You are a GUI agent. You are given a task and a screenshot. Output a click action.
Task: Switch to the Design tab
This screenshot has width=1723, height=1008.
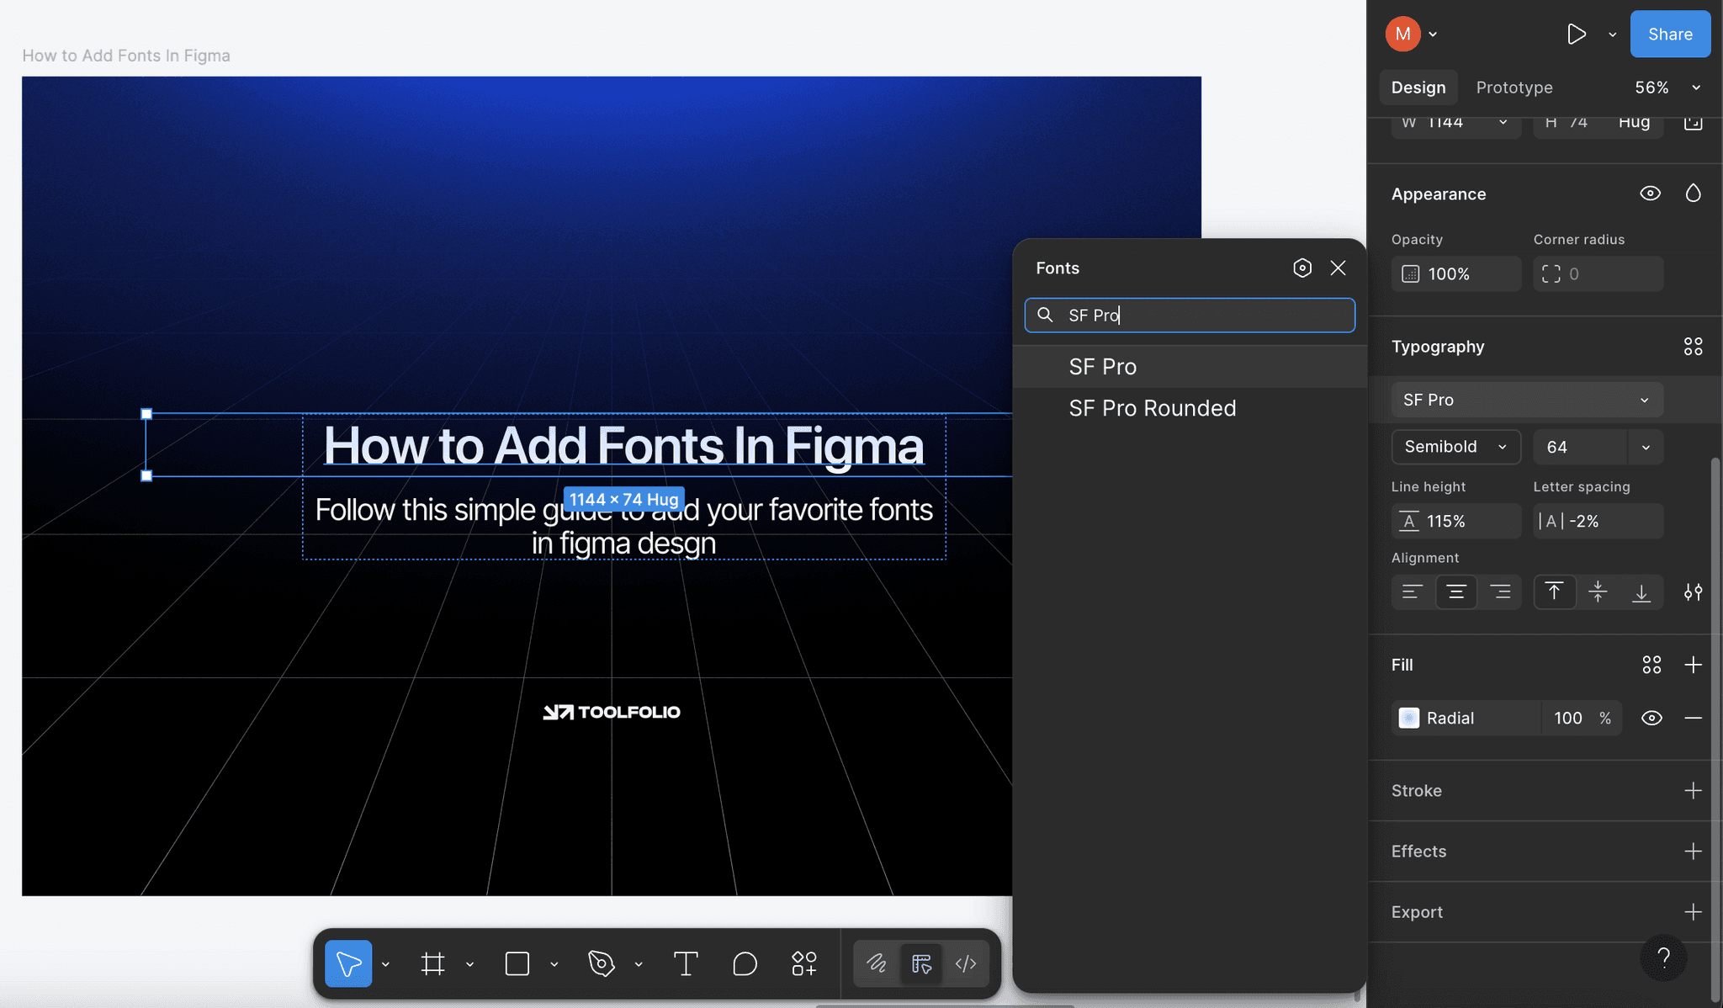[x=1418, y=87]
